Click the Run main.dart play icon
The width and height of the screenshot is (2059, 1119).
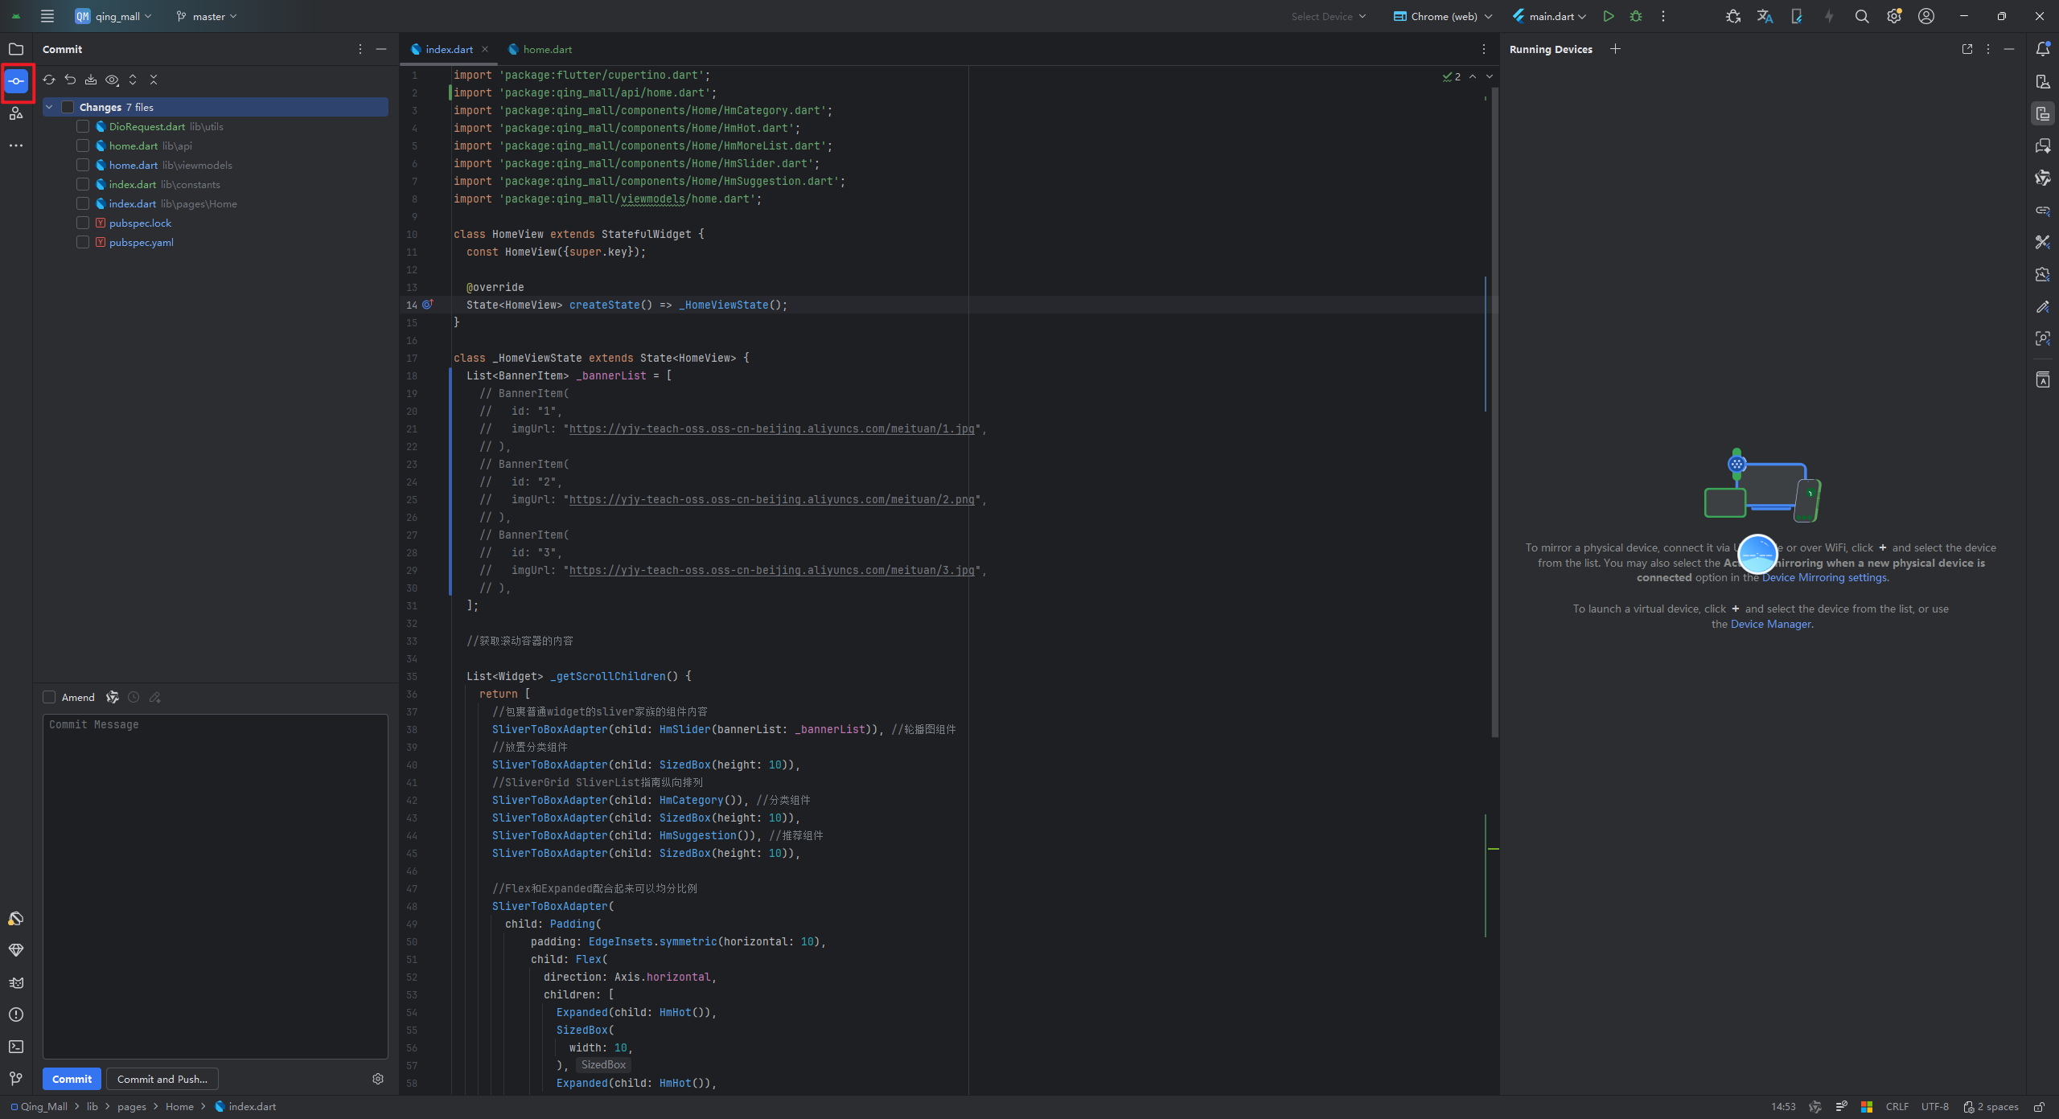tap(1608, 16)
